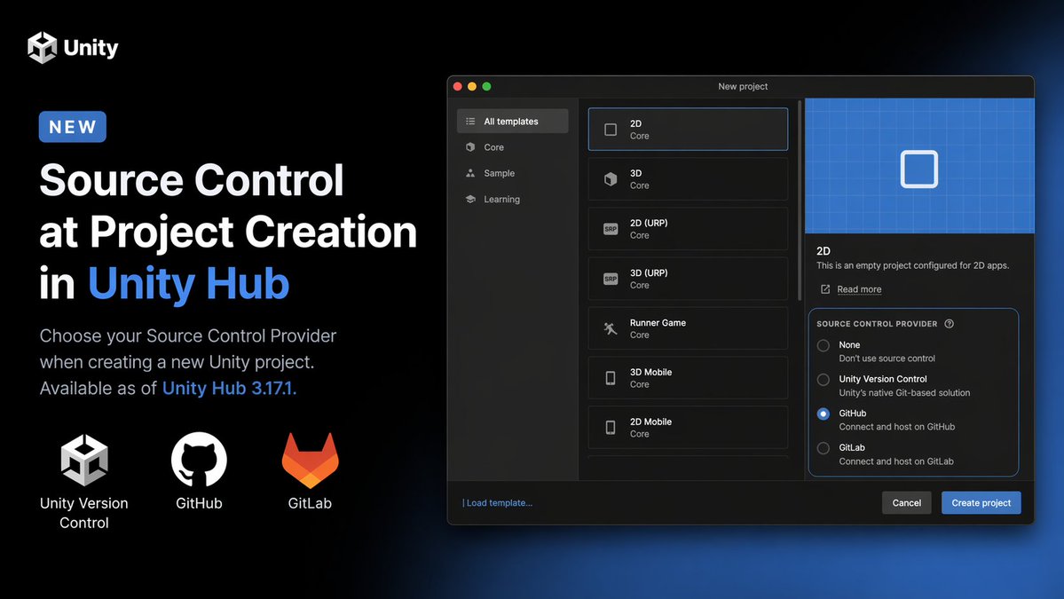Click the empty project for 2D apps description
Image resolution: width=1064 pixels, height=599 pixels.
tap(912, 265)
